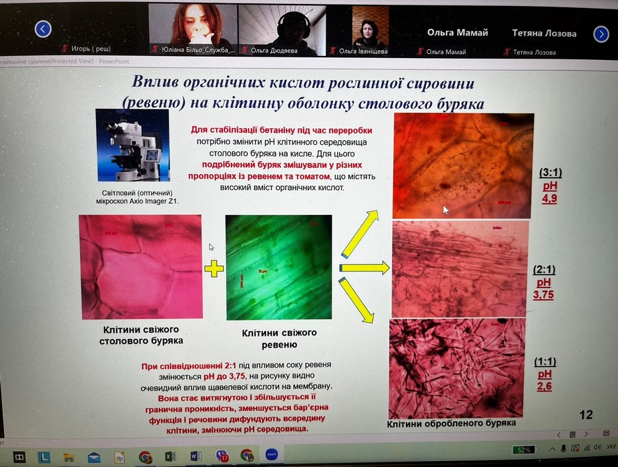Expand hidden system tray icons
Viewport: 618px width, 467px height.
(x=553, y=449)
